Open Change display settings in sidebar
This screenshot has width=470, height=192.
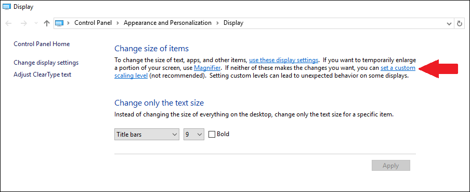(x=46, y=63)
